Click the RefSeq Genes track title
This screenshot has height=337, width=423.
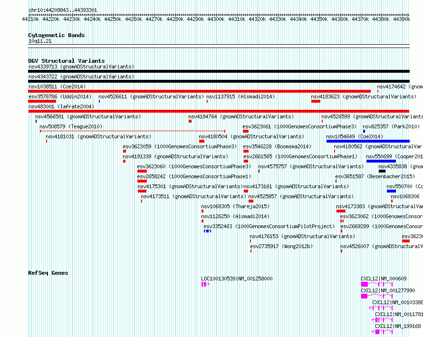click(x=48, y=273)
